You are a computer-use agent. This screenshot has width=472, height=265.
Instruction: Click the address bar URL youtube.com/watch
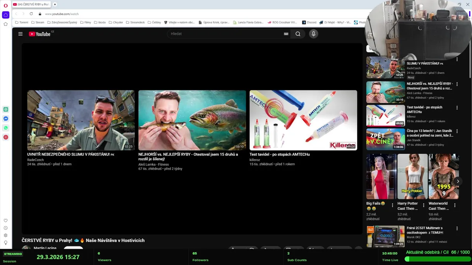click(x=62, y=14)
